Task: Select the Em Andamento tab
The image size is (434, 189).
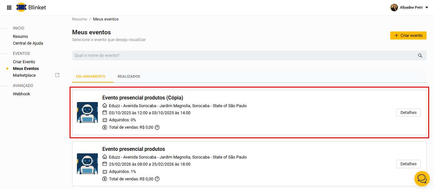Action: pos(91,76)
